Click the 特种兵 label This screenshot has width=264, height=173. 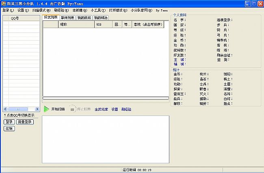(223, 40)
